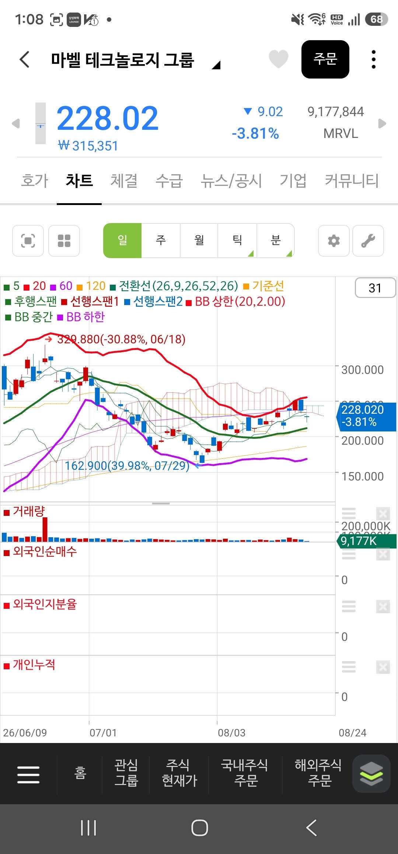398x854 pixels.
Task: Open the 분 minute period dropdown
Action: pos(276,240)
